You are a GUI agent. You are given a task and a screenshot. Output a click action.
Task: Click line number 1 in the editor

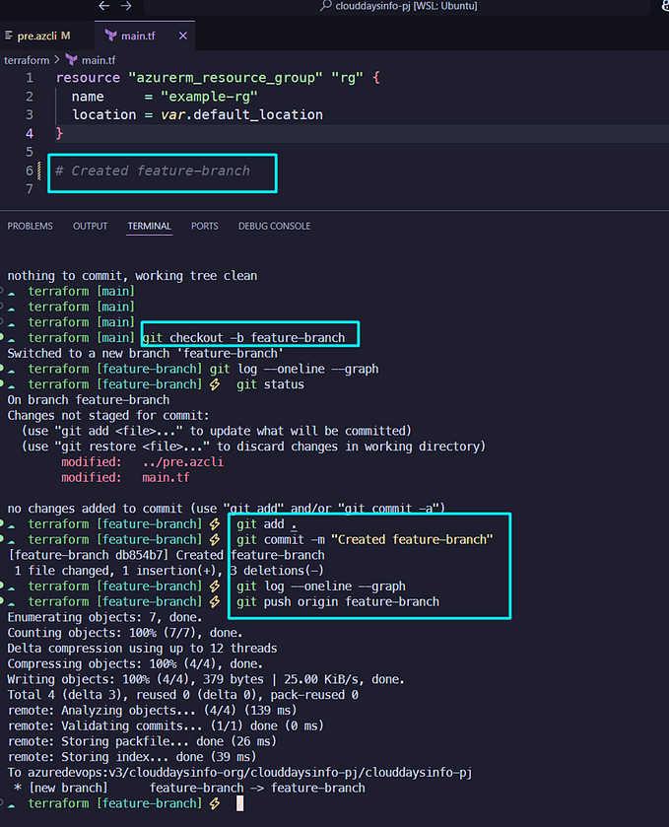[30, 78]
